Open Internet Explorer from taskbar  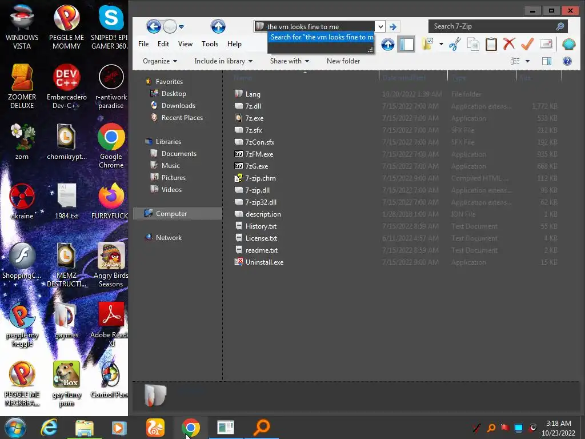(49, 428)
